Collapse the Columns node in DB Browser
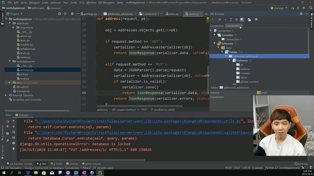This screenshot has height=176, width=314. coord(230,61)
